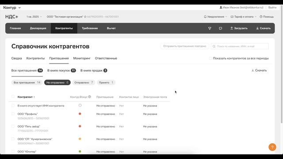Screen dimensions: 283x159
Task: Open the Декларация nav item
Action: pyautogui.click(x=38, y=28)
